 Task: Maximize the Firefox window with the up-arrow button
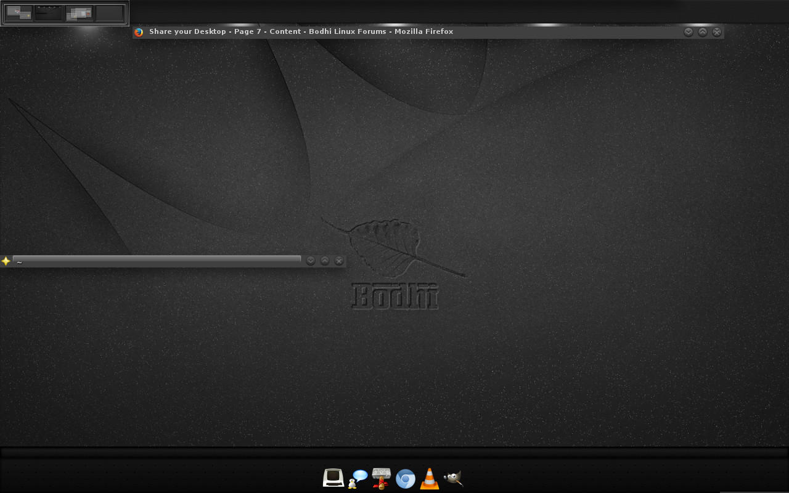click(x=703, y=32)
